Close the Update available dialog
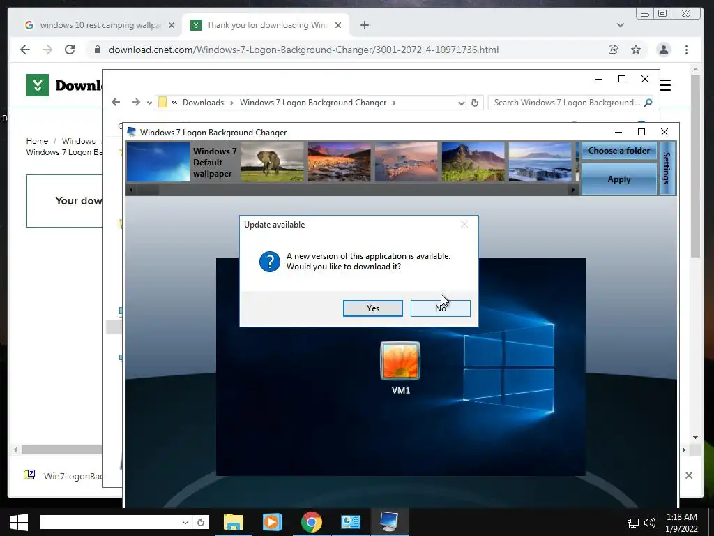Image resolution: width=714 pixels, height=536 pixels. click(464, 224)
